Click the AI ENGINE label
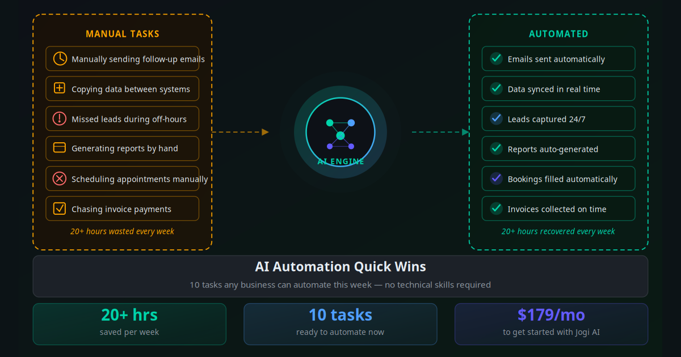The image size is (681, 357). [x=340, y=161]
